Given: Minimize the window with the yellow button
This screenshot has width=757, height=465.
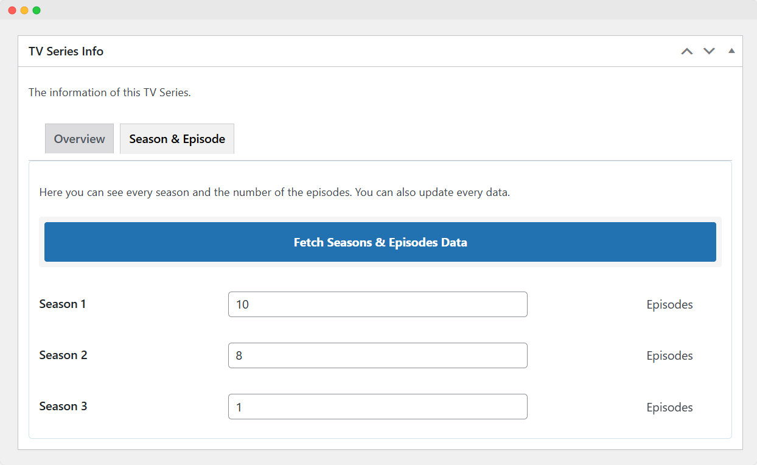Looking at the screenshot, I should click(x=24, y=10).
